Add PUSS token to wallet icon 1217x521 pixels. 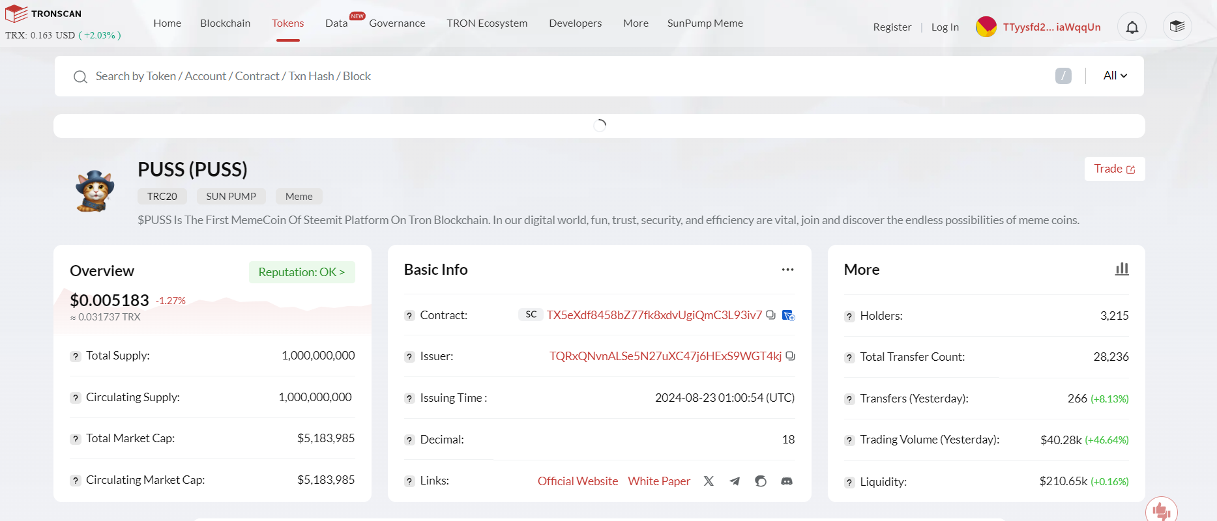click(788, 315)
